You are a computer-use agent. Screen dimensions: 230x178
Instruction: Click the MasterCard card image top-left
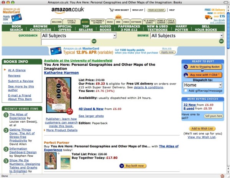16,18
